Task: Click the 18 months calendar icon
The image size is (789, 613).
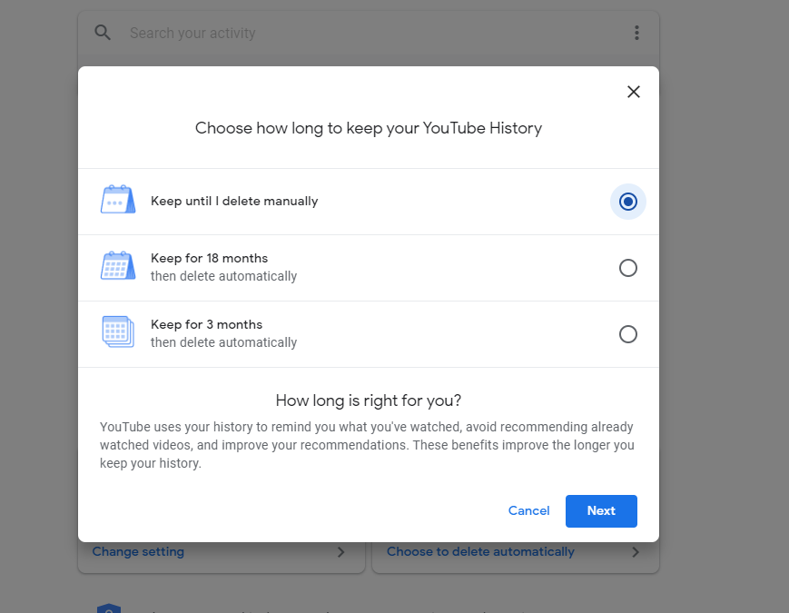Action: pos(118,267)
